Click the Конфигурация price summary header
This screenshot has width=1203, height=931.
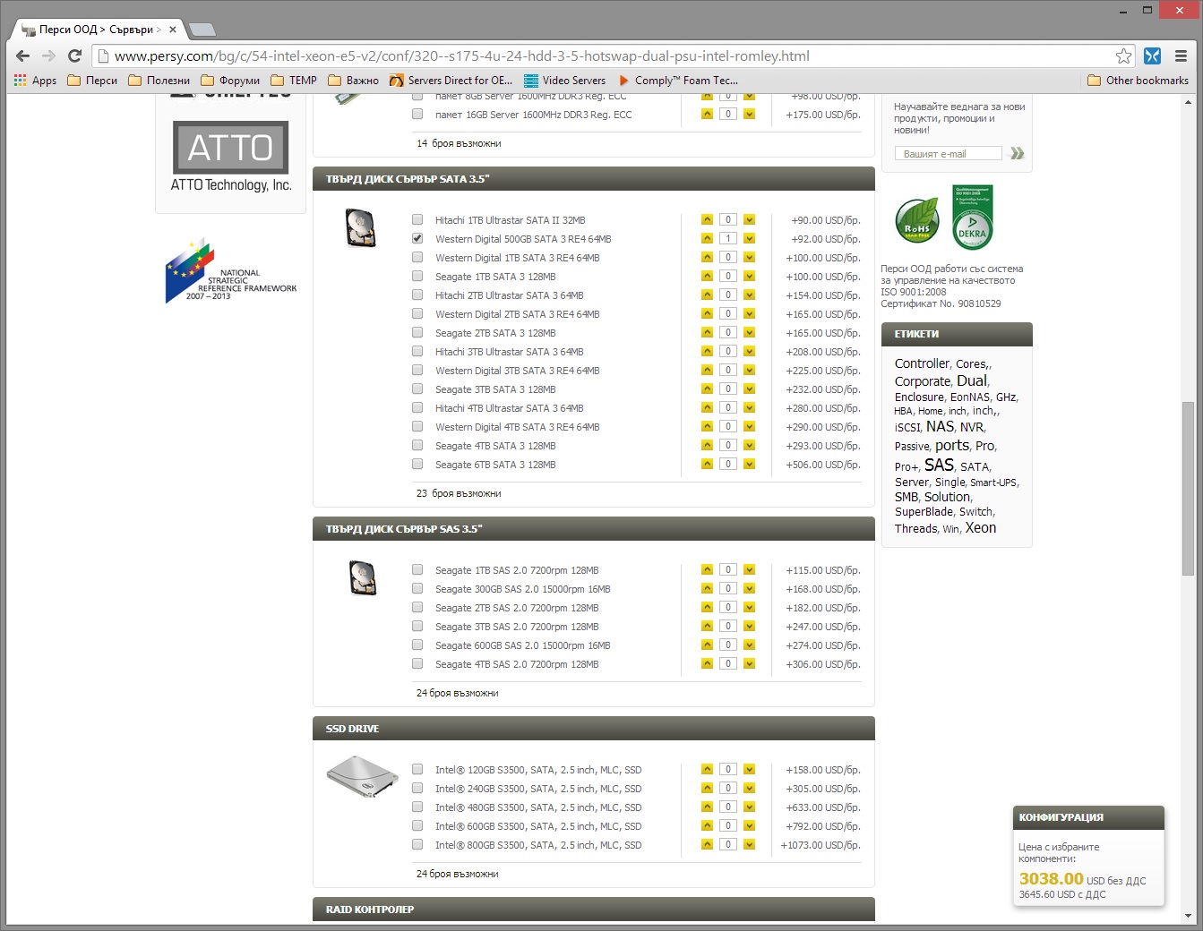(x=1088, y=817)
